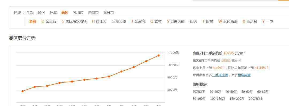Filter by price 30-40万
The height and width of the screenshot is (106, 289).
coord(215,92)
